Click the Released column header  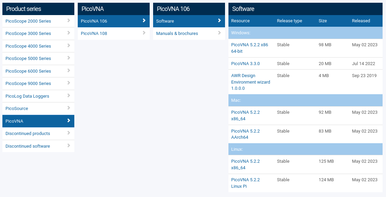click(361, 21)
